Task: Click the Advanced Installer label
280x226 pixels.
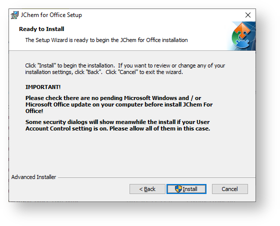Action: coord(34,177)
